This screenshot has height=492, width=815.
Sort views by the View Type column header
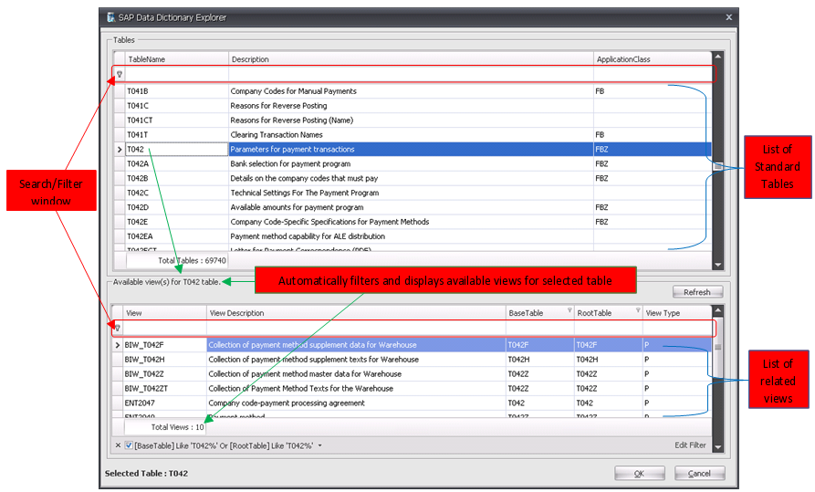pos(674,313)
